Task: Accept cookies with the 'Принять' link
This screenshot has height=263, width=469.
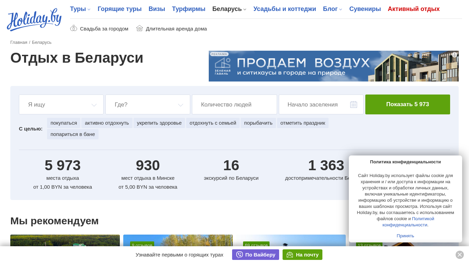Action: 405,236
